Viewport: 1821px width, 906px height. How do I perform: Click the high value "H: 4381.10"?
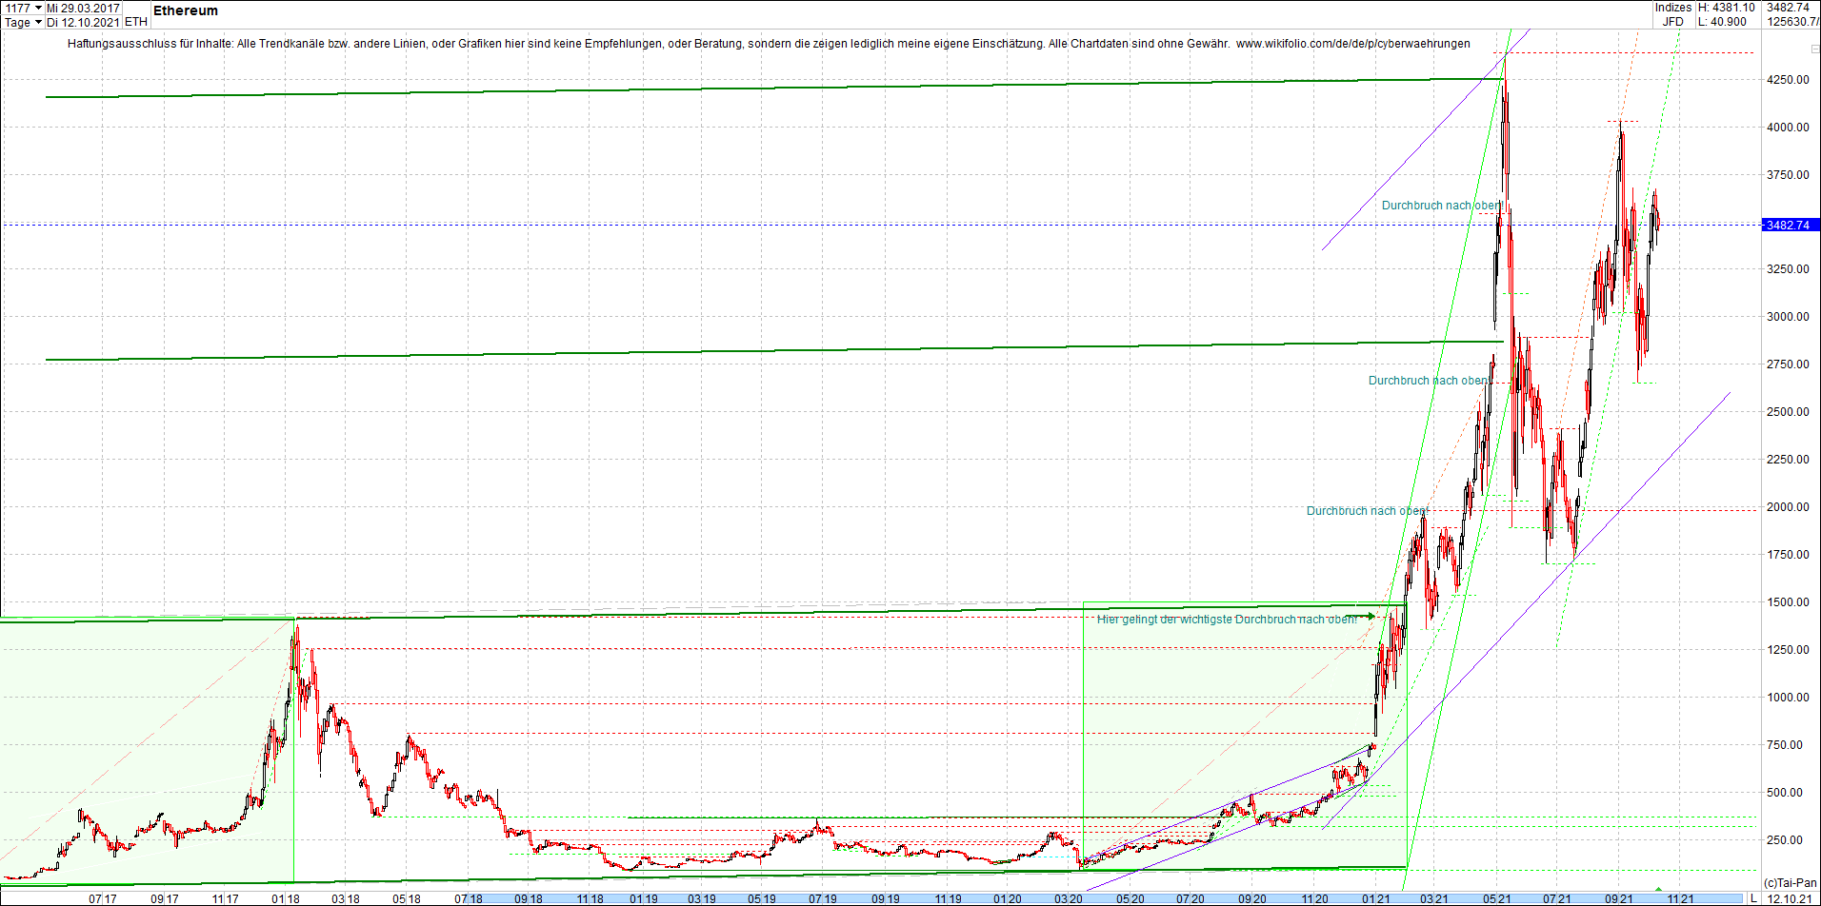coord(1726,8)
